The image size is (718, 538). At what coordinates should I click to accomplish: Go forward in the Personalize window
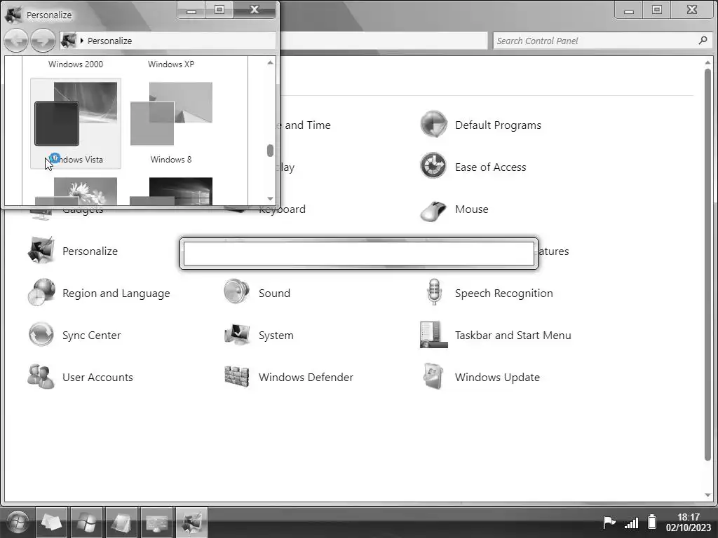[43, 40]
